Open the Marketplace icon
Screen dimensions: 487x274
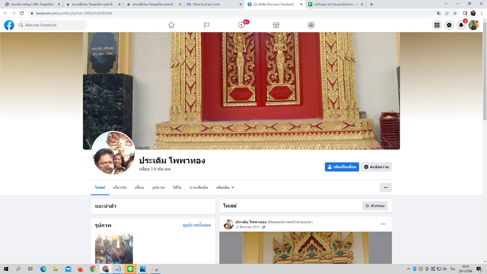coord(276,25)
